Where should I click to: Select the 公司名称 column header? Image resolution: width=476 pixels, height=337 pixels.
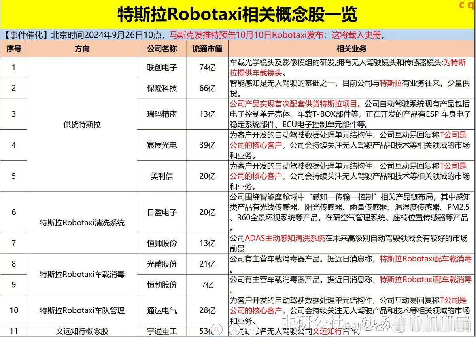pyautogui.click(x=162, y=49)
